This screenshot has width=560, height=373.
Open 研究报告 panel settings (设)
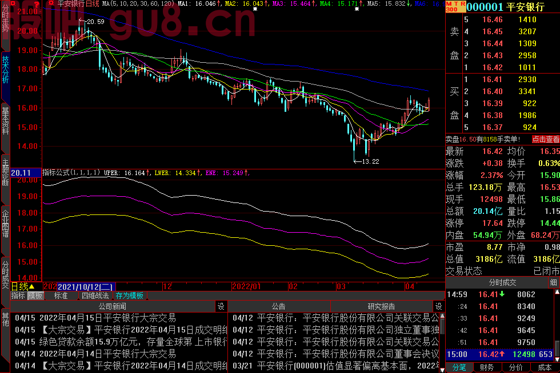(x=439, y=306)
